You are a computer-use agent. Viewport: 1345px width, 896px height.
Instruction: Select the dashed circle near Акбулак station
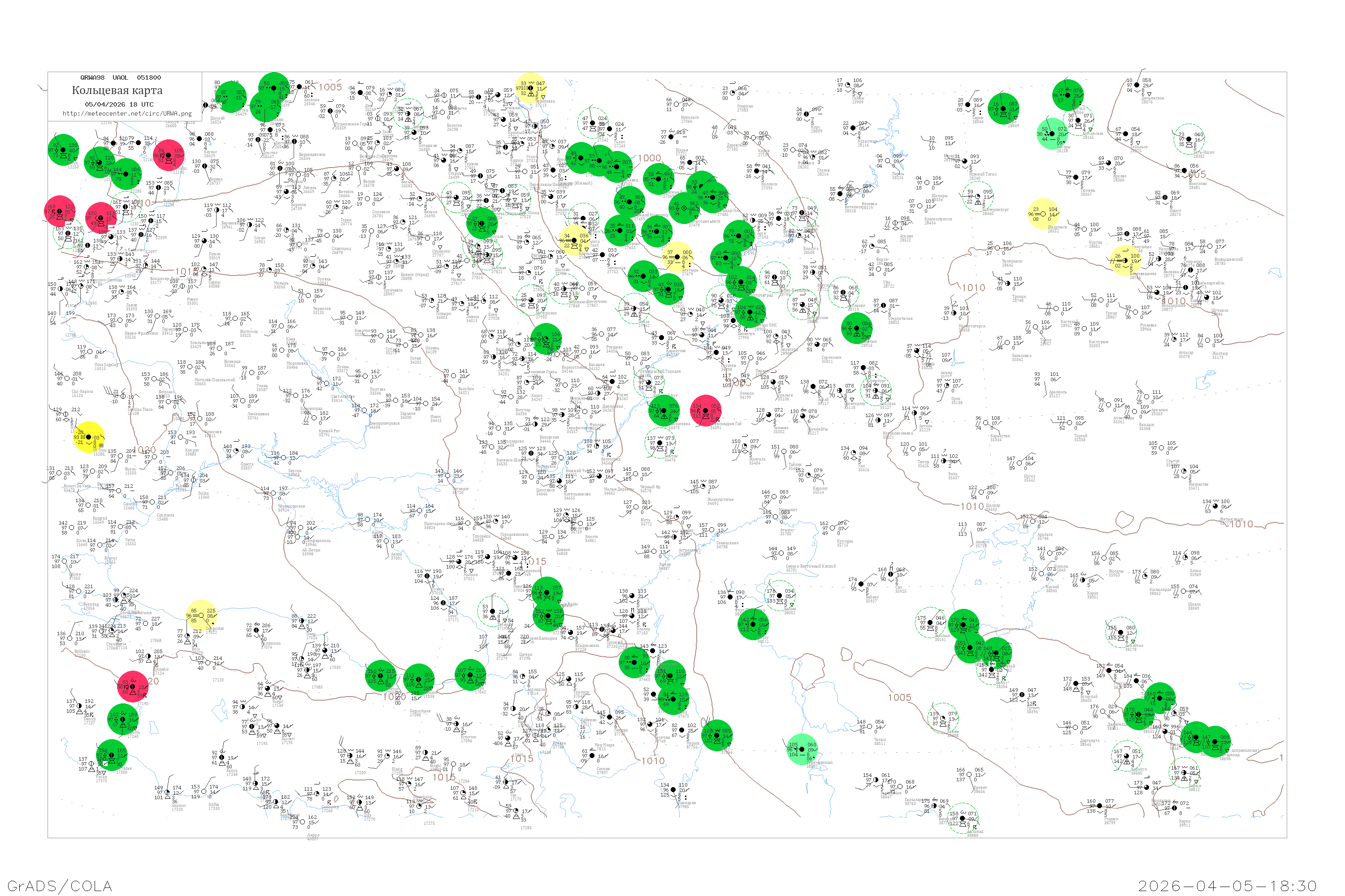click(x=876, y=390)
